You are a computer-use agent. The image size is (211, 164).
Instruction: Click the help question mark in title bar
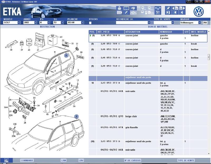(189, 2)
